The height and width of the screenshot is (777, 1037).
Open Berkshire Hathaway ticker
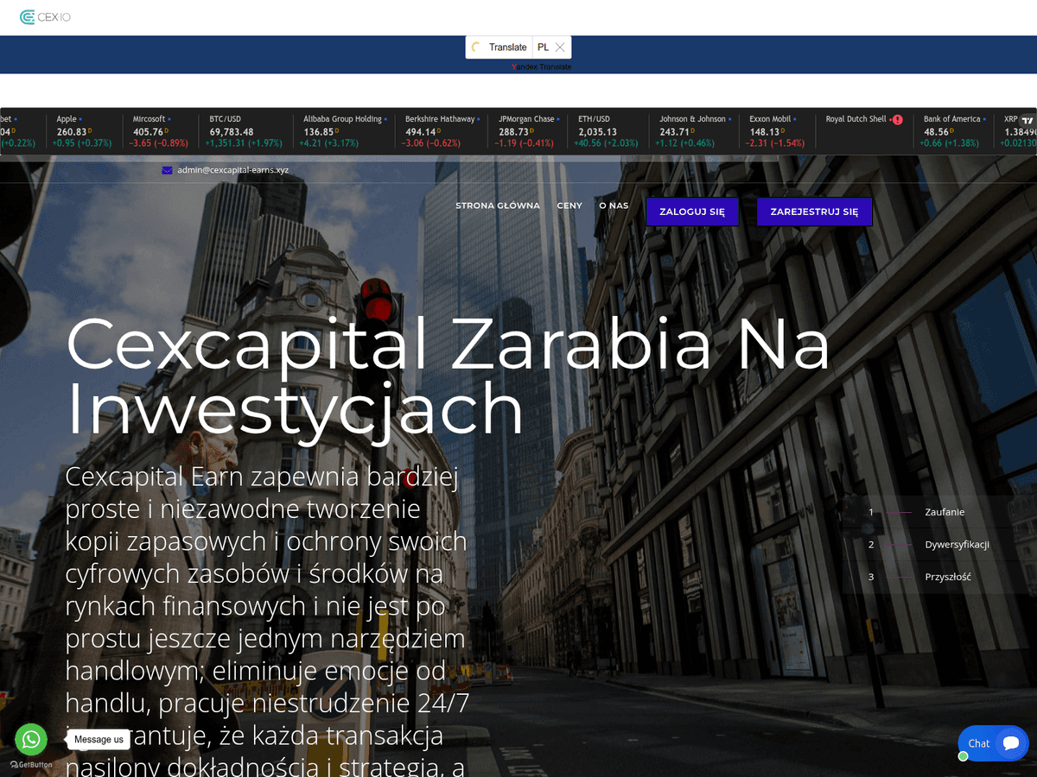pos(443,131)
